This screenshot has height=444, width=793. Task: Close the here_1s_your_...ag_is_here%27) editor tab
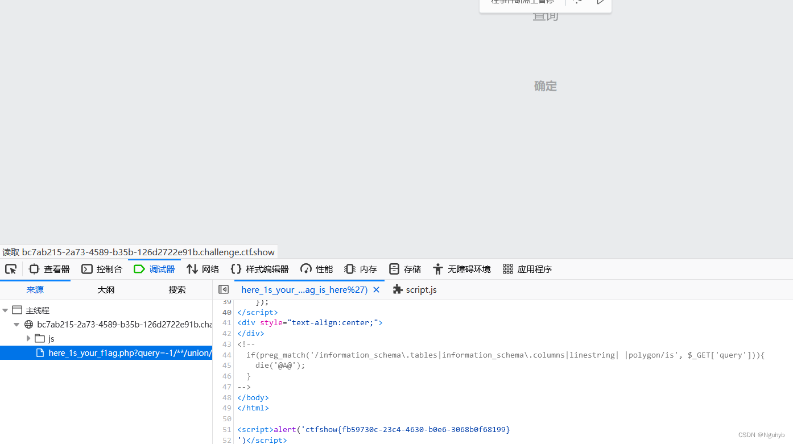coord(376,289)
